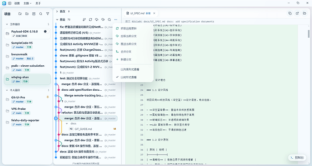Screen dimensions: 312x166
Task: Select the psdk---clever-calculation project
Action: point(27,68)
